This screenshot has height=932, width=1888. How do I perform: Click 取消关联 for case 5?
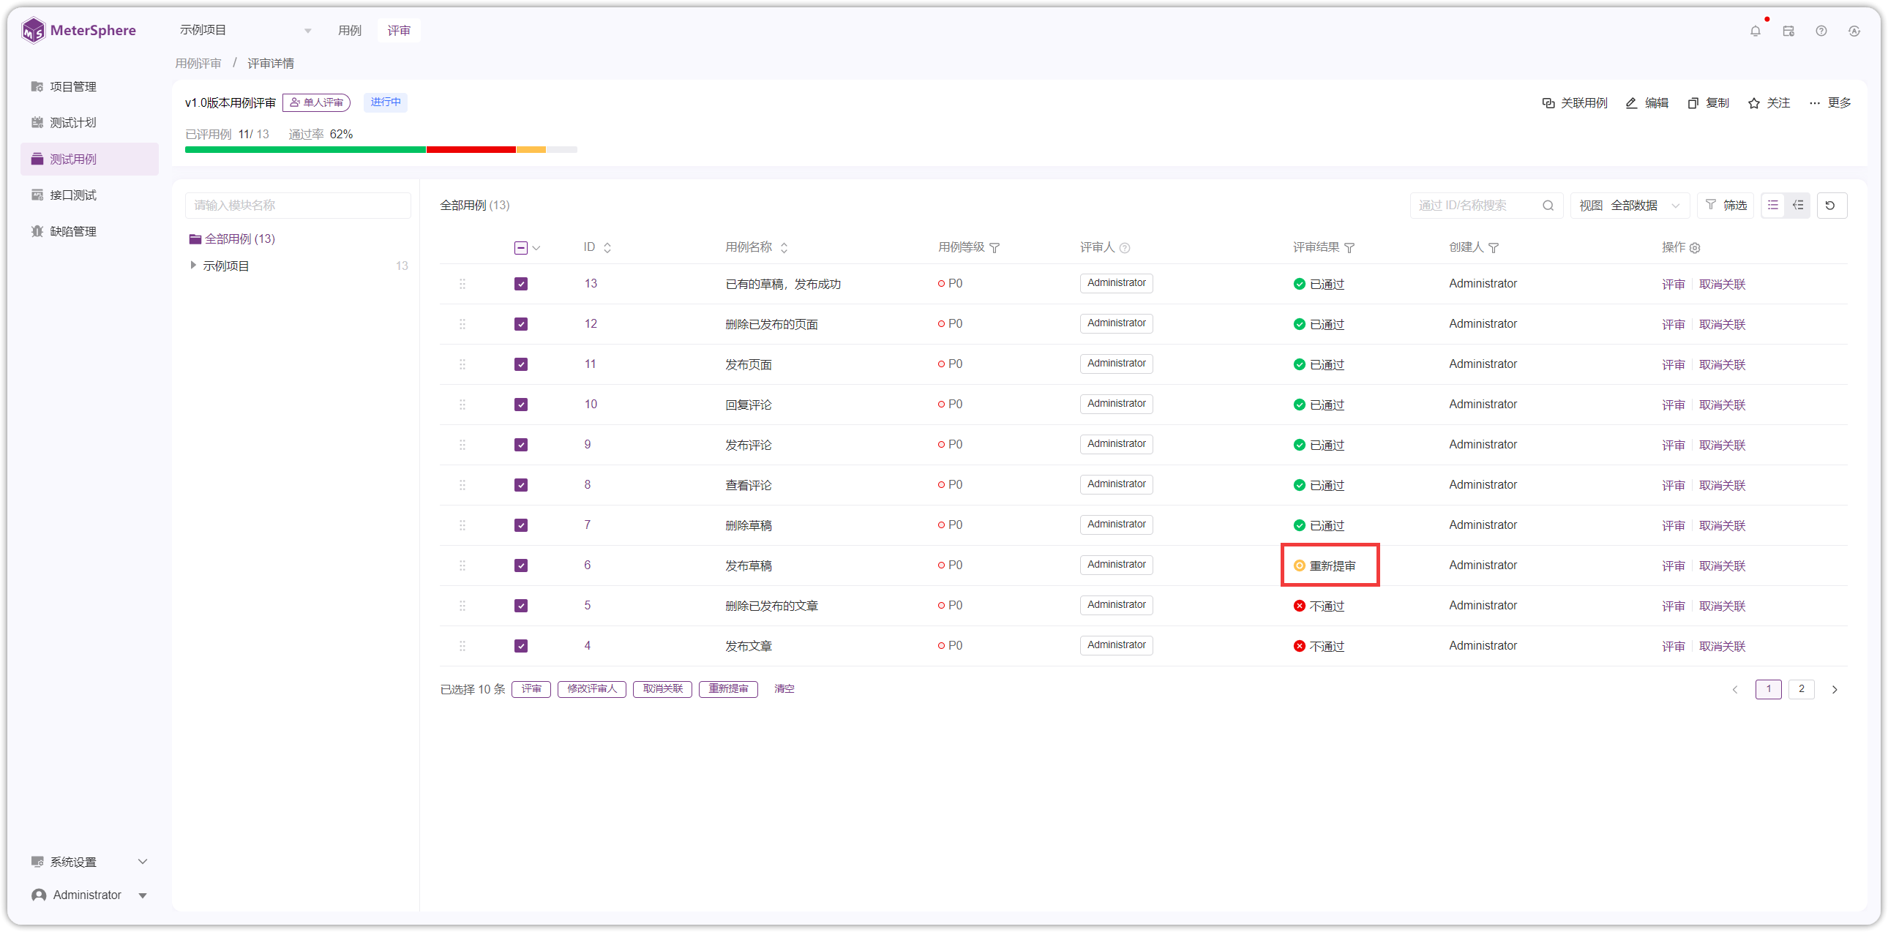click(1722, 605)
